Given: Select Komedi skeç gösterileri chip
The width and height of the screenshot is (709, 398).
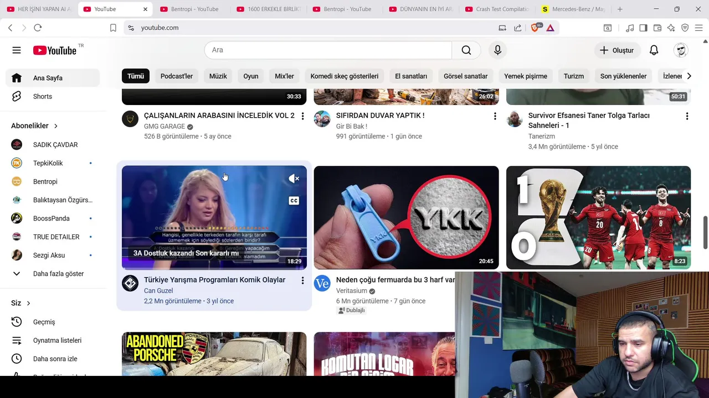Looking at the screenshot, I should point(345,76).
